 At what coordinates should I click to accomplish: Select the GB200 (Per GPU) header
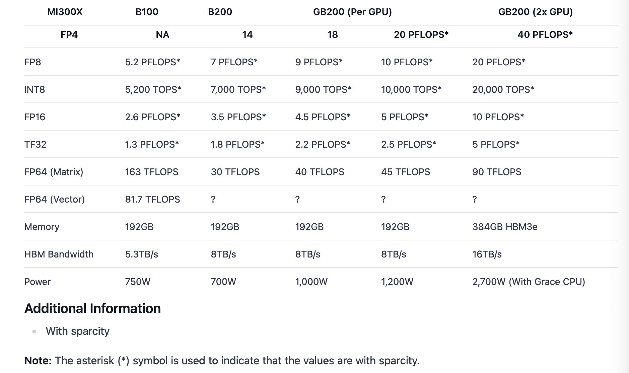(x=352, y=12)
